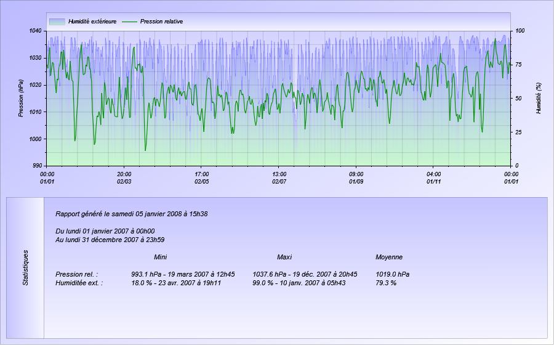Click the 50 humidity axis label

518,99
